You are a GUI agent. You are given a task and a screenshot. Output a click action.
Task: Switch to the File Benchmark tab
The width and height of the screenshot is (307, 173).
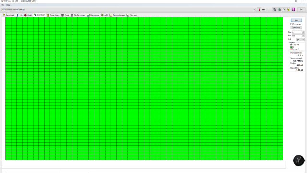click(78, 15)
